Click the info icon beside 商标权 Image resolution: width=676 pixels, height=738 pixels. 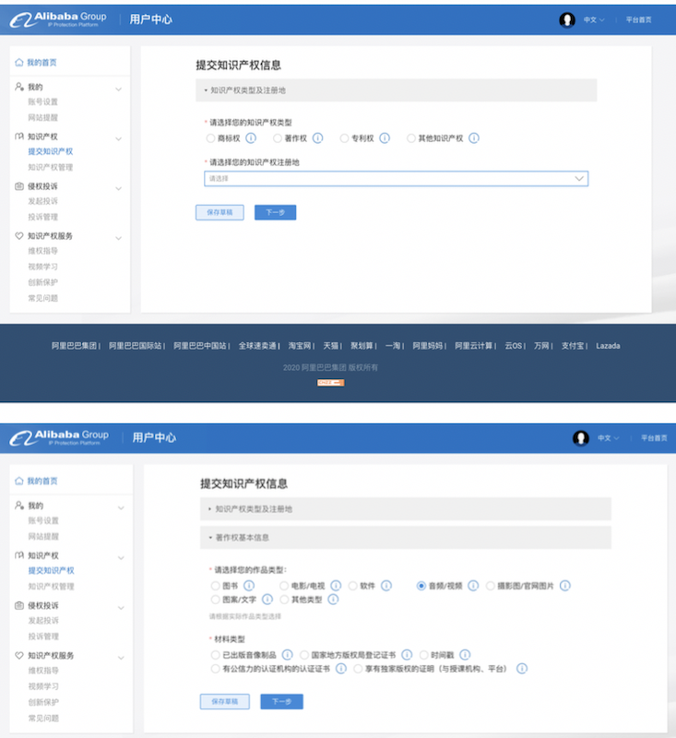click(251, 138)
